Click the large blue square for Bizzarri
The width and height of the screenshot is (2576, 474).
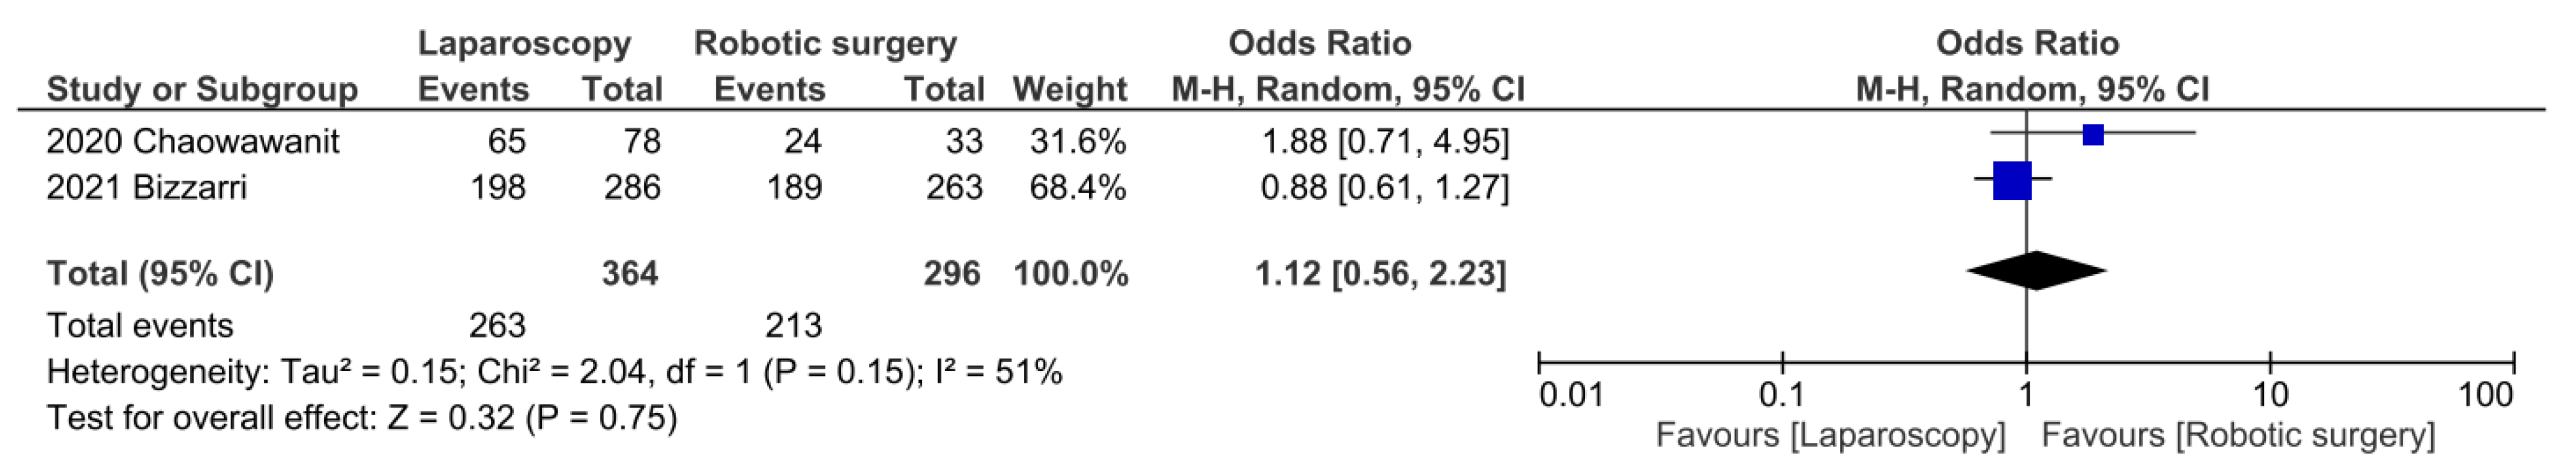coord(2012,180)
